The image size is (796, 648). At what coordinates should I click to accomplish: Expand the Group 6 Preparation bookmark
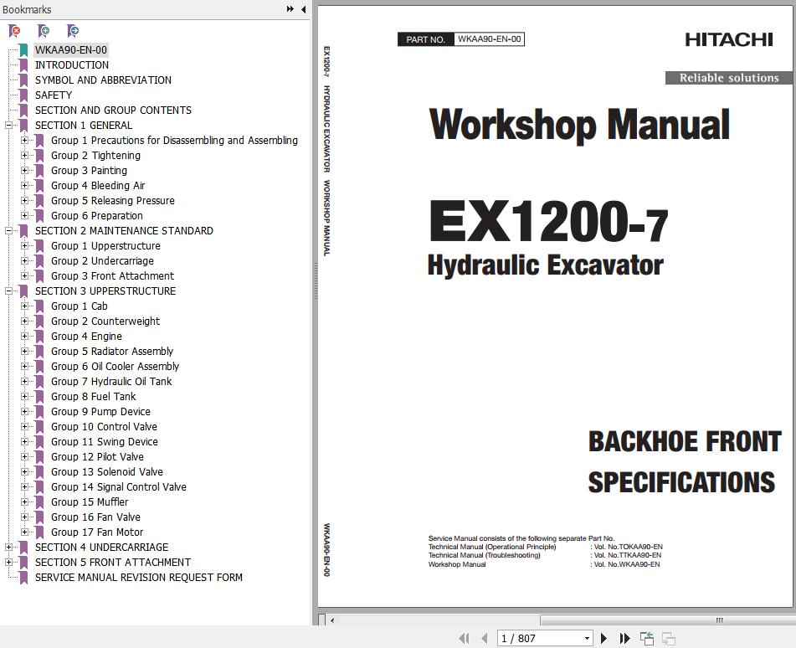coord(24,216)
